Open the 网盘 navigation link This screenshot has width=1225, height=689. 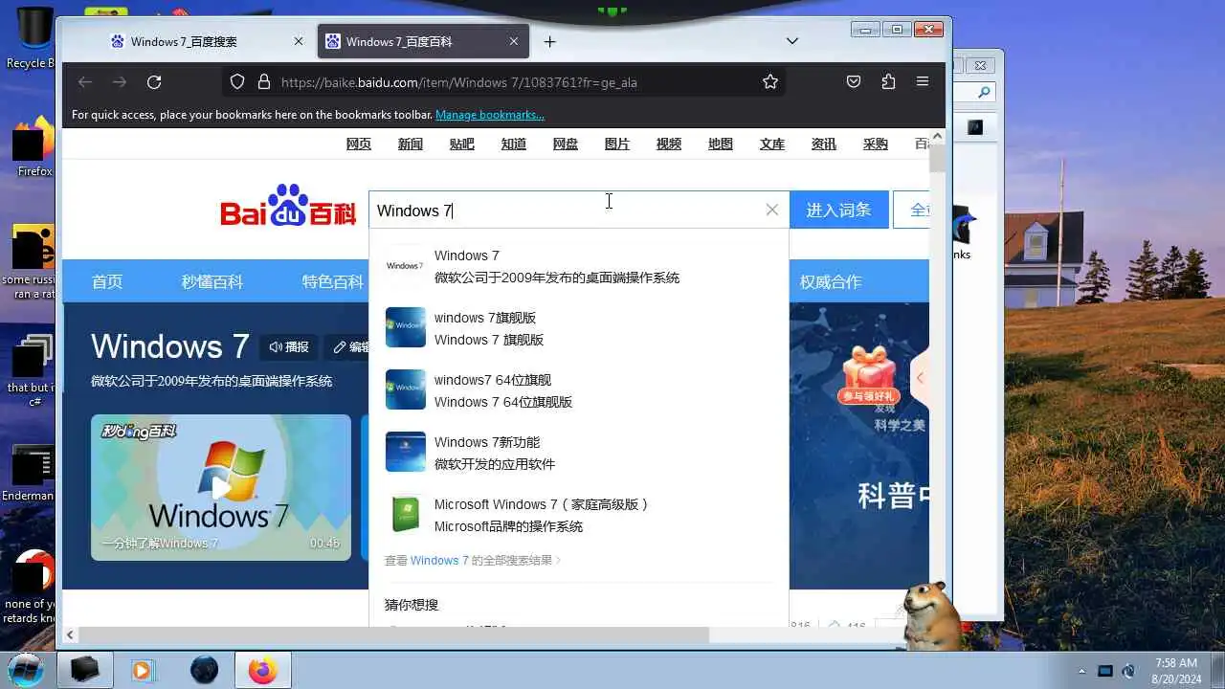pos(566,144)
